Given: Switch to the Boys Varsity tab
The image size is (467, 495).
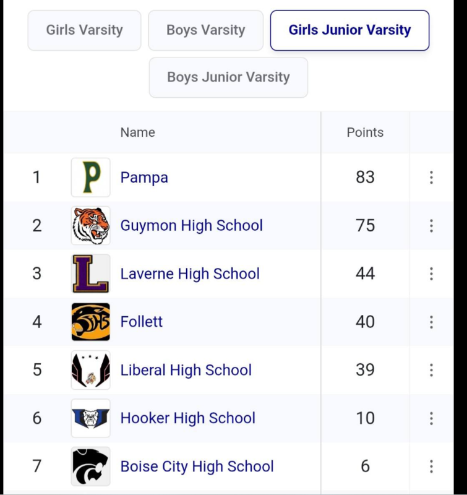Looking at the screenshot, I should click(206, 30).
